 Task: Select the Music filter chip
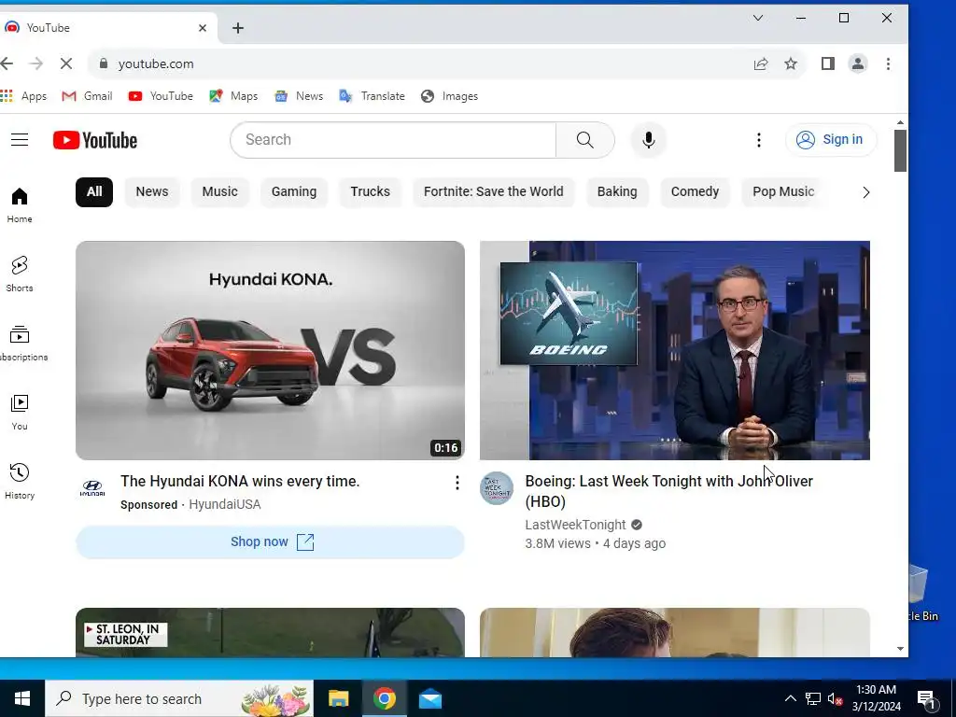(219, 192)
